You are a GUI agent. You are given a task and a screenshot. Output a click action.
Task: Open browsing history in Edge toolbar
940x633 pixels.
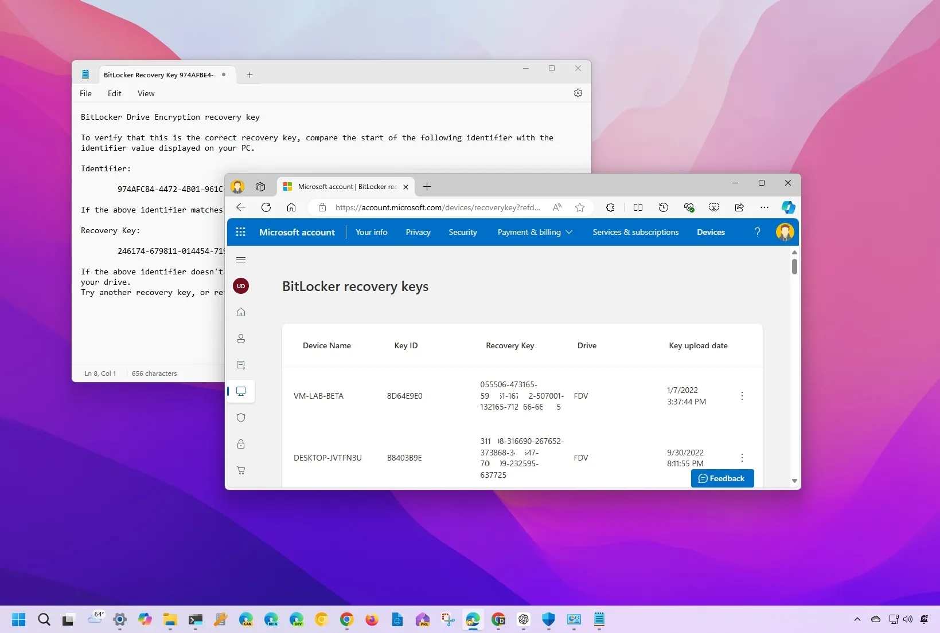click(663, 207)
